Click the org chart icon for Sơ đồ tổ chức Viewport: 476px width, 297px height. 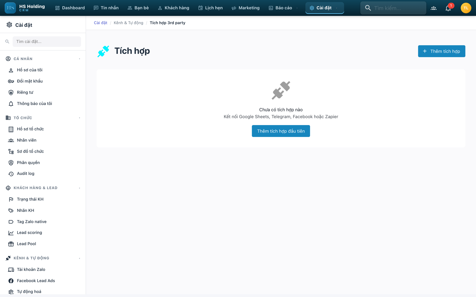click(x=11, y=151)
